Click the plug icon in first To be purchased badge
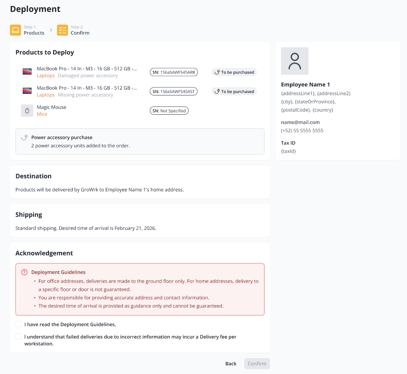 [217, 72]
